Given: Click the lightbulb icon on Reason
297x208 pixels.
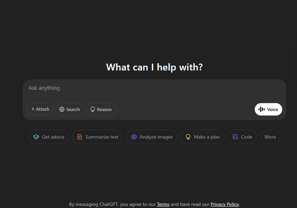Looking at the screenshot, I should point(93,109).
